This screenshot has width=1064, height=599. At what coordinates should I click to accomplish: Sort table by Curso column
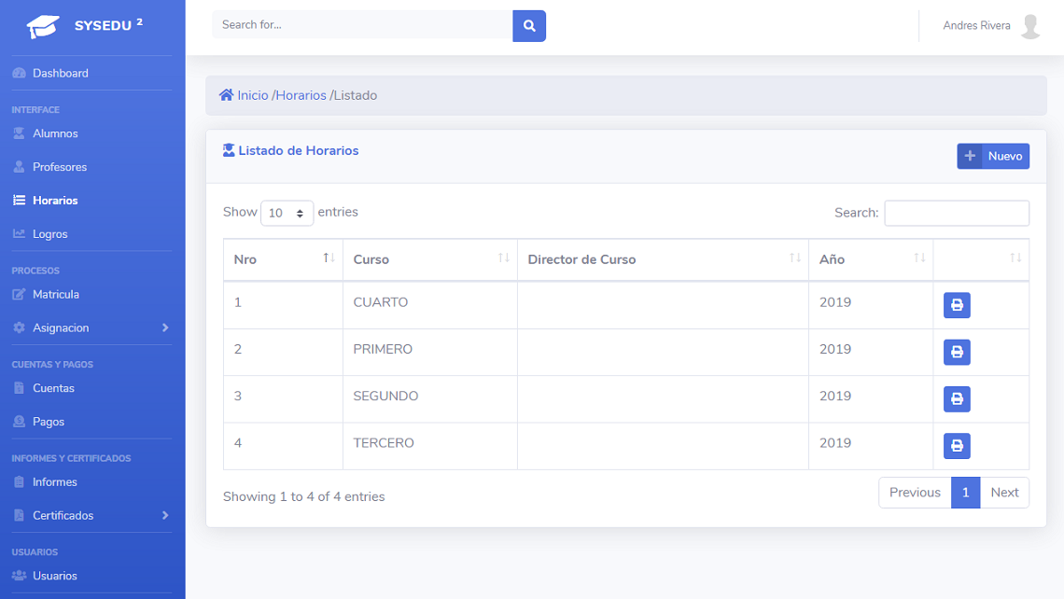429,259
